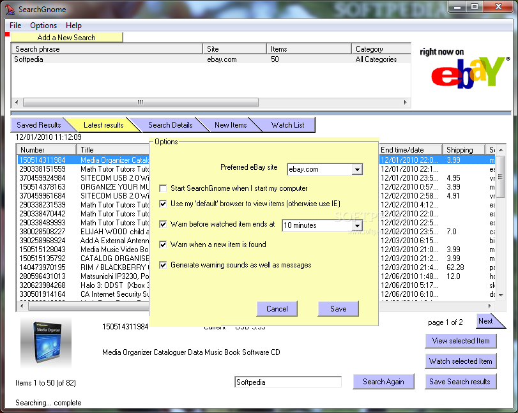Click left arrow of results horizontal scrollbar
The image size is (518, 413).
(x=22, y=306)
